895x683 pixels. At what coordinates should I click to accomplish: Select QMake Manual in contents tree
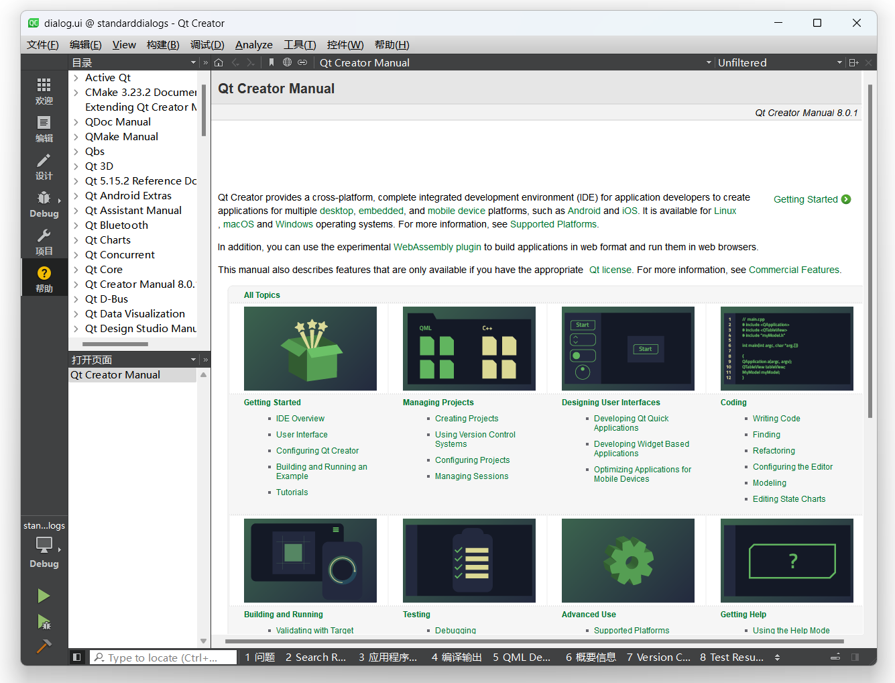[x=121, y=137]
